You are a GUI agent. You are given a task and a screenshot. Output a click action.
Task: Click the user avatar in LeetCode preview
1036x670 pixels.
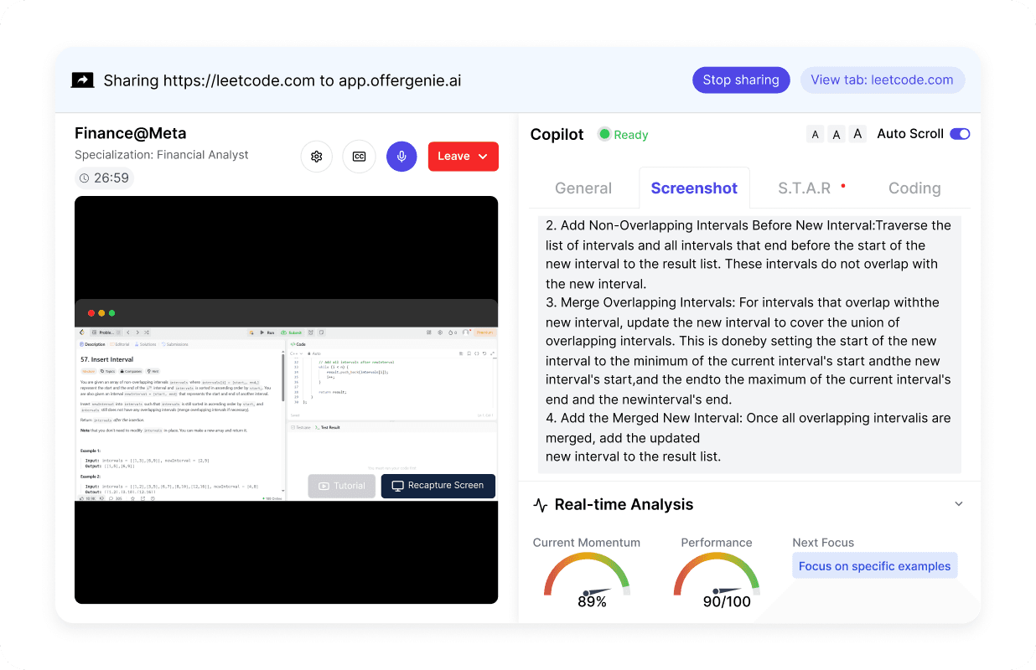pos(465,332)
